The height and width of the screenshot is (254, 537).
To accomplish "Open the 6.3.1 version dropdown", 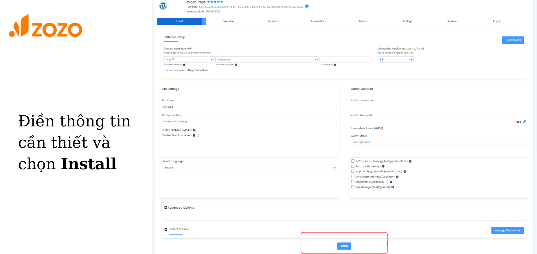I will (395, 59).
